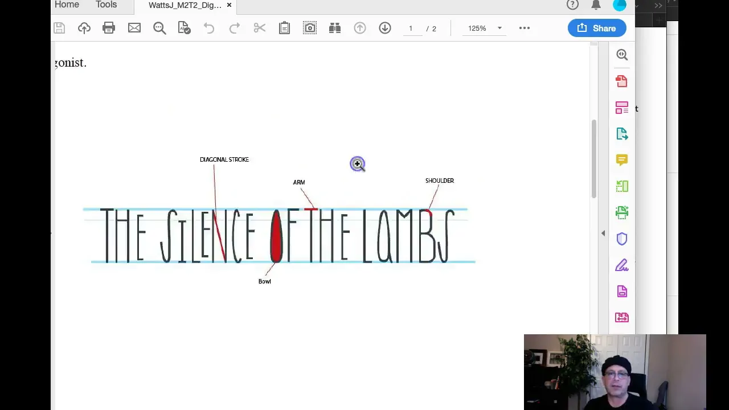The height and width of the screenshot is (410, 729).
Task: Click the SHOULDER annotation label
Action: point(440,181)
